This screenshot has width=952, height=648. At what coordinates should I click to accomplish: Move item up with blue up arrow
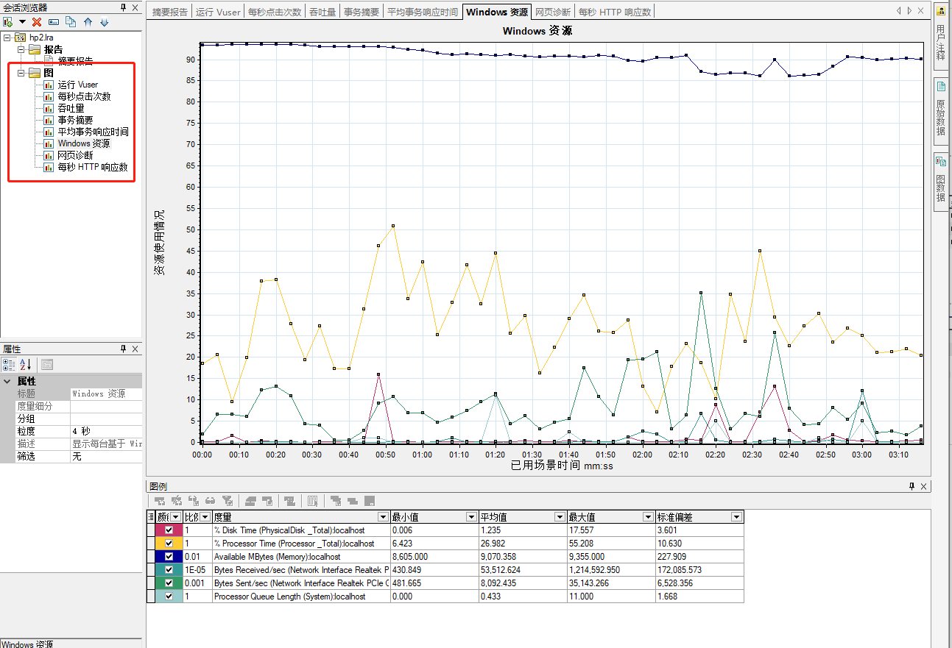[88, 22]
